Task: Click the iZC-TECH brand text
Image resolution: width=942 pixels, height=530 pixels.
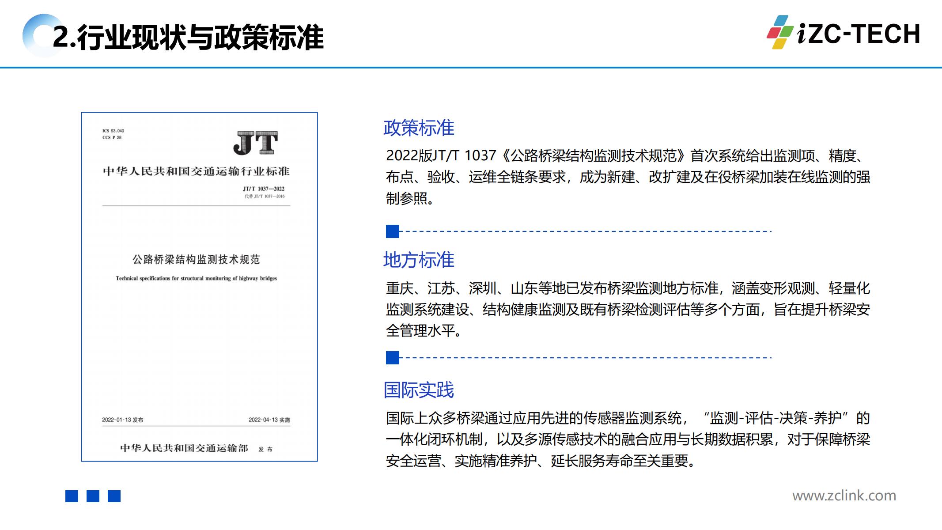Action: (x=859, y=34)
